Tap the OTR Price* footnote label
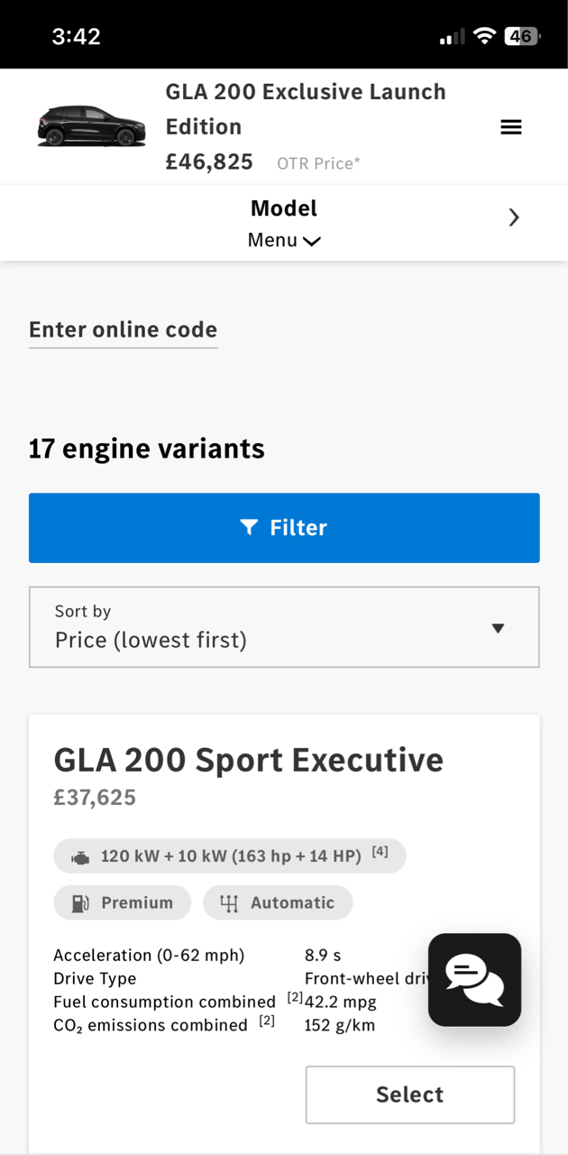The height and width of the screenshot is (1155, 568). point(318,163)
